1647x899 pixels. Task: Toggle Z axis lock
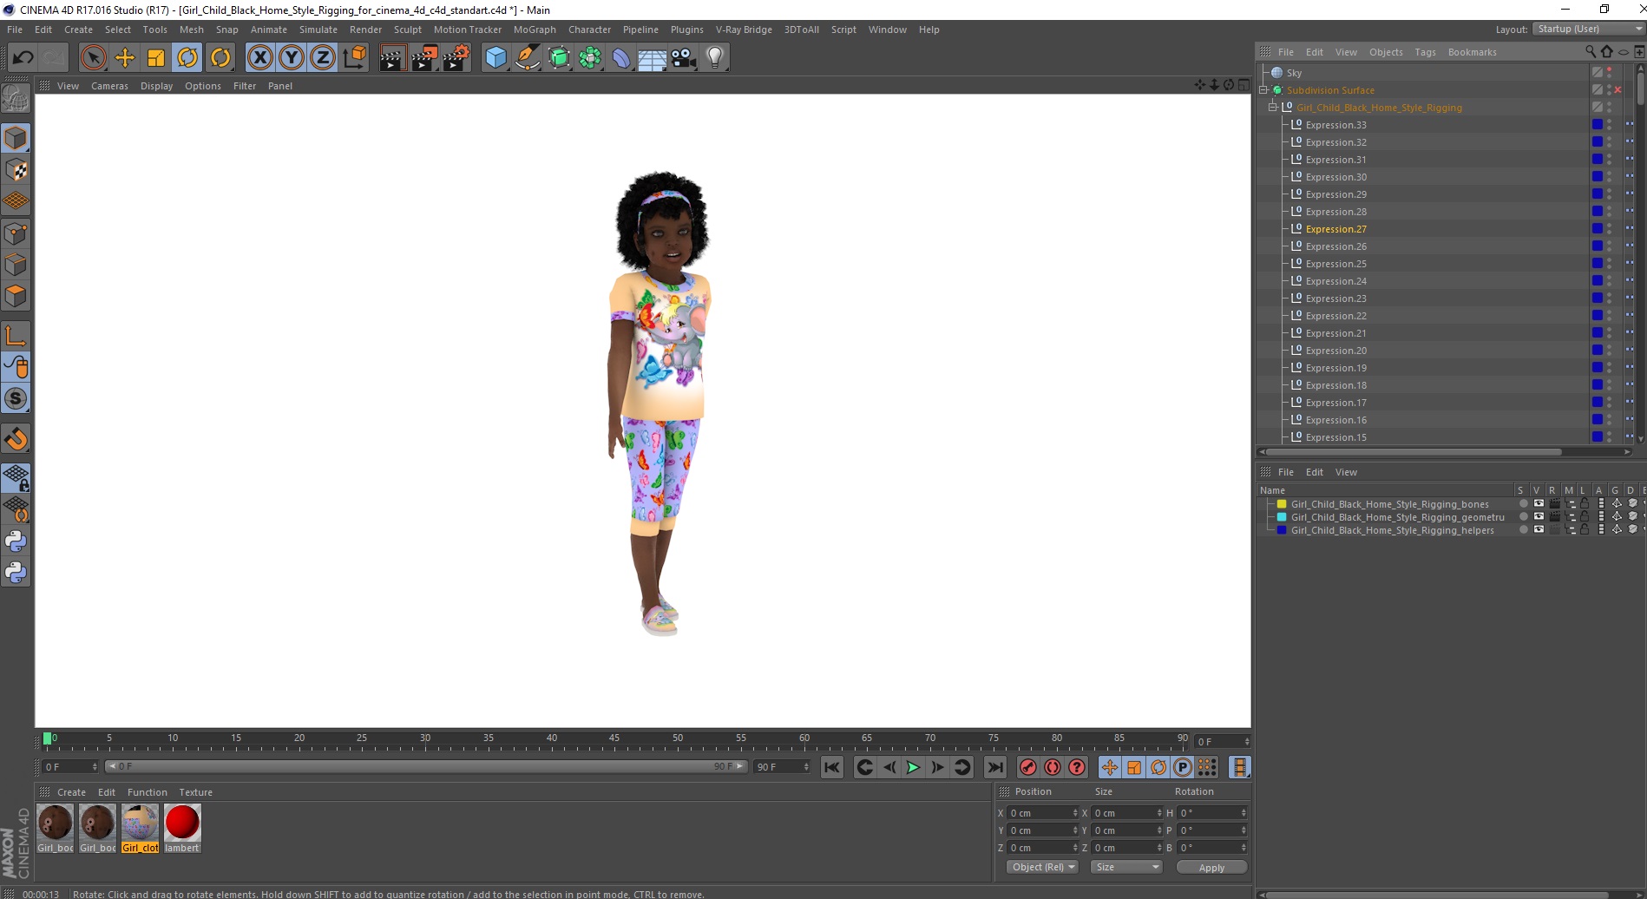point(323,58)
